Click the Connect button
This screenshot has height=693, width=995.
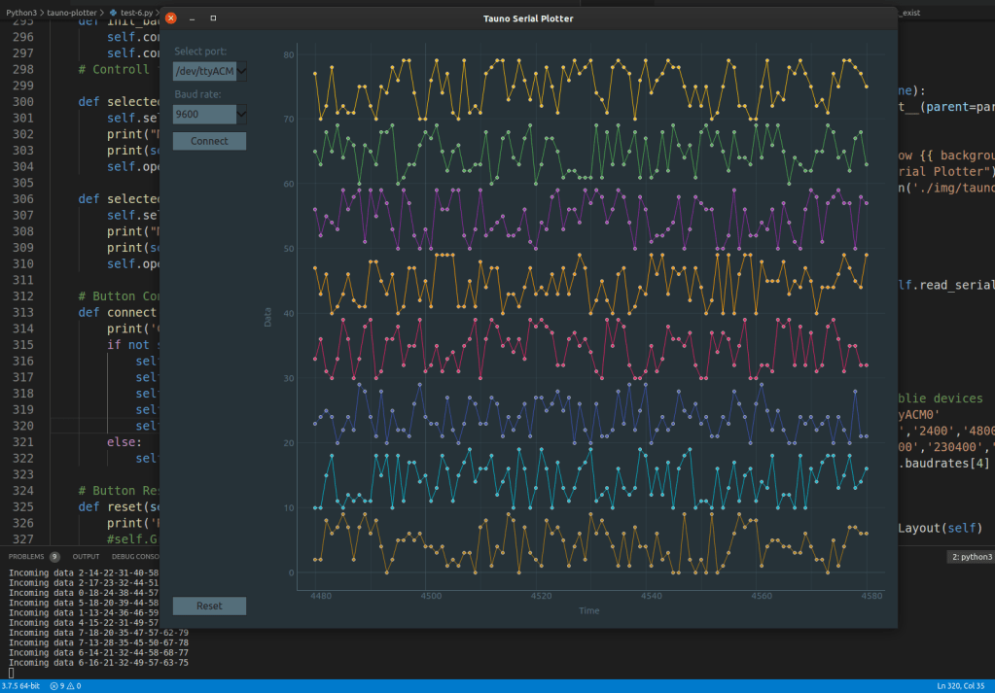209,141
